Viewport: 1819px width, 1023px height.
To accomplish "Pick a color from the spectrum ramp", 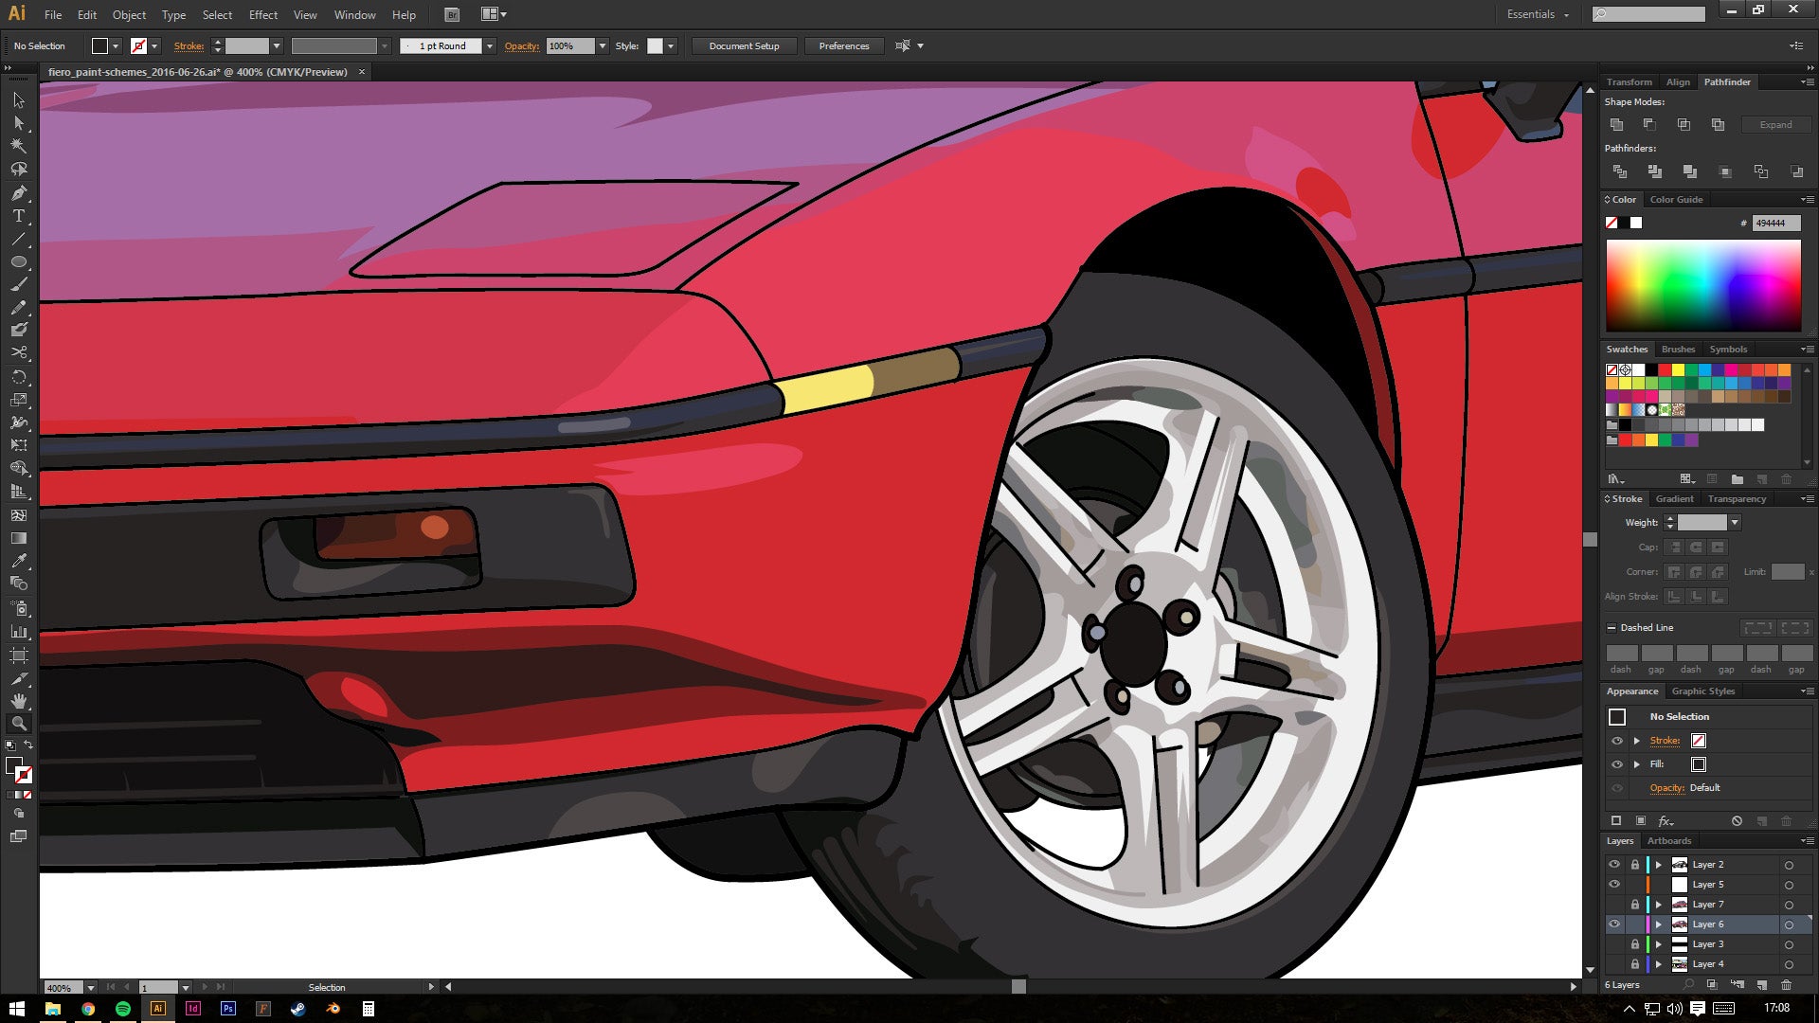I will click(x=1703, y=285).
